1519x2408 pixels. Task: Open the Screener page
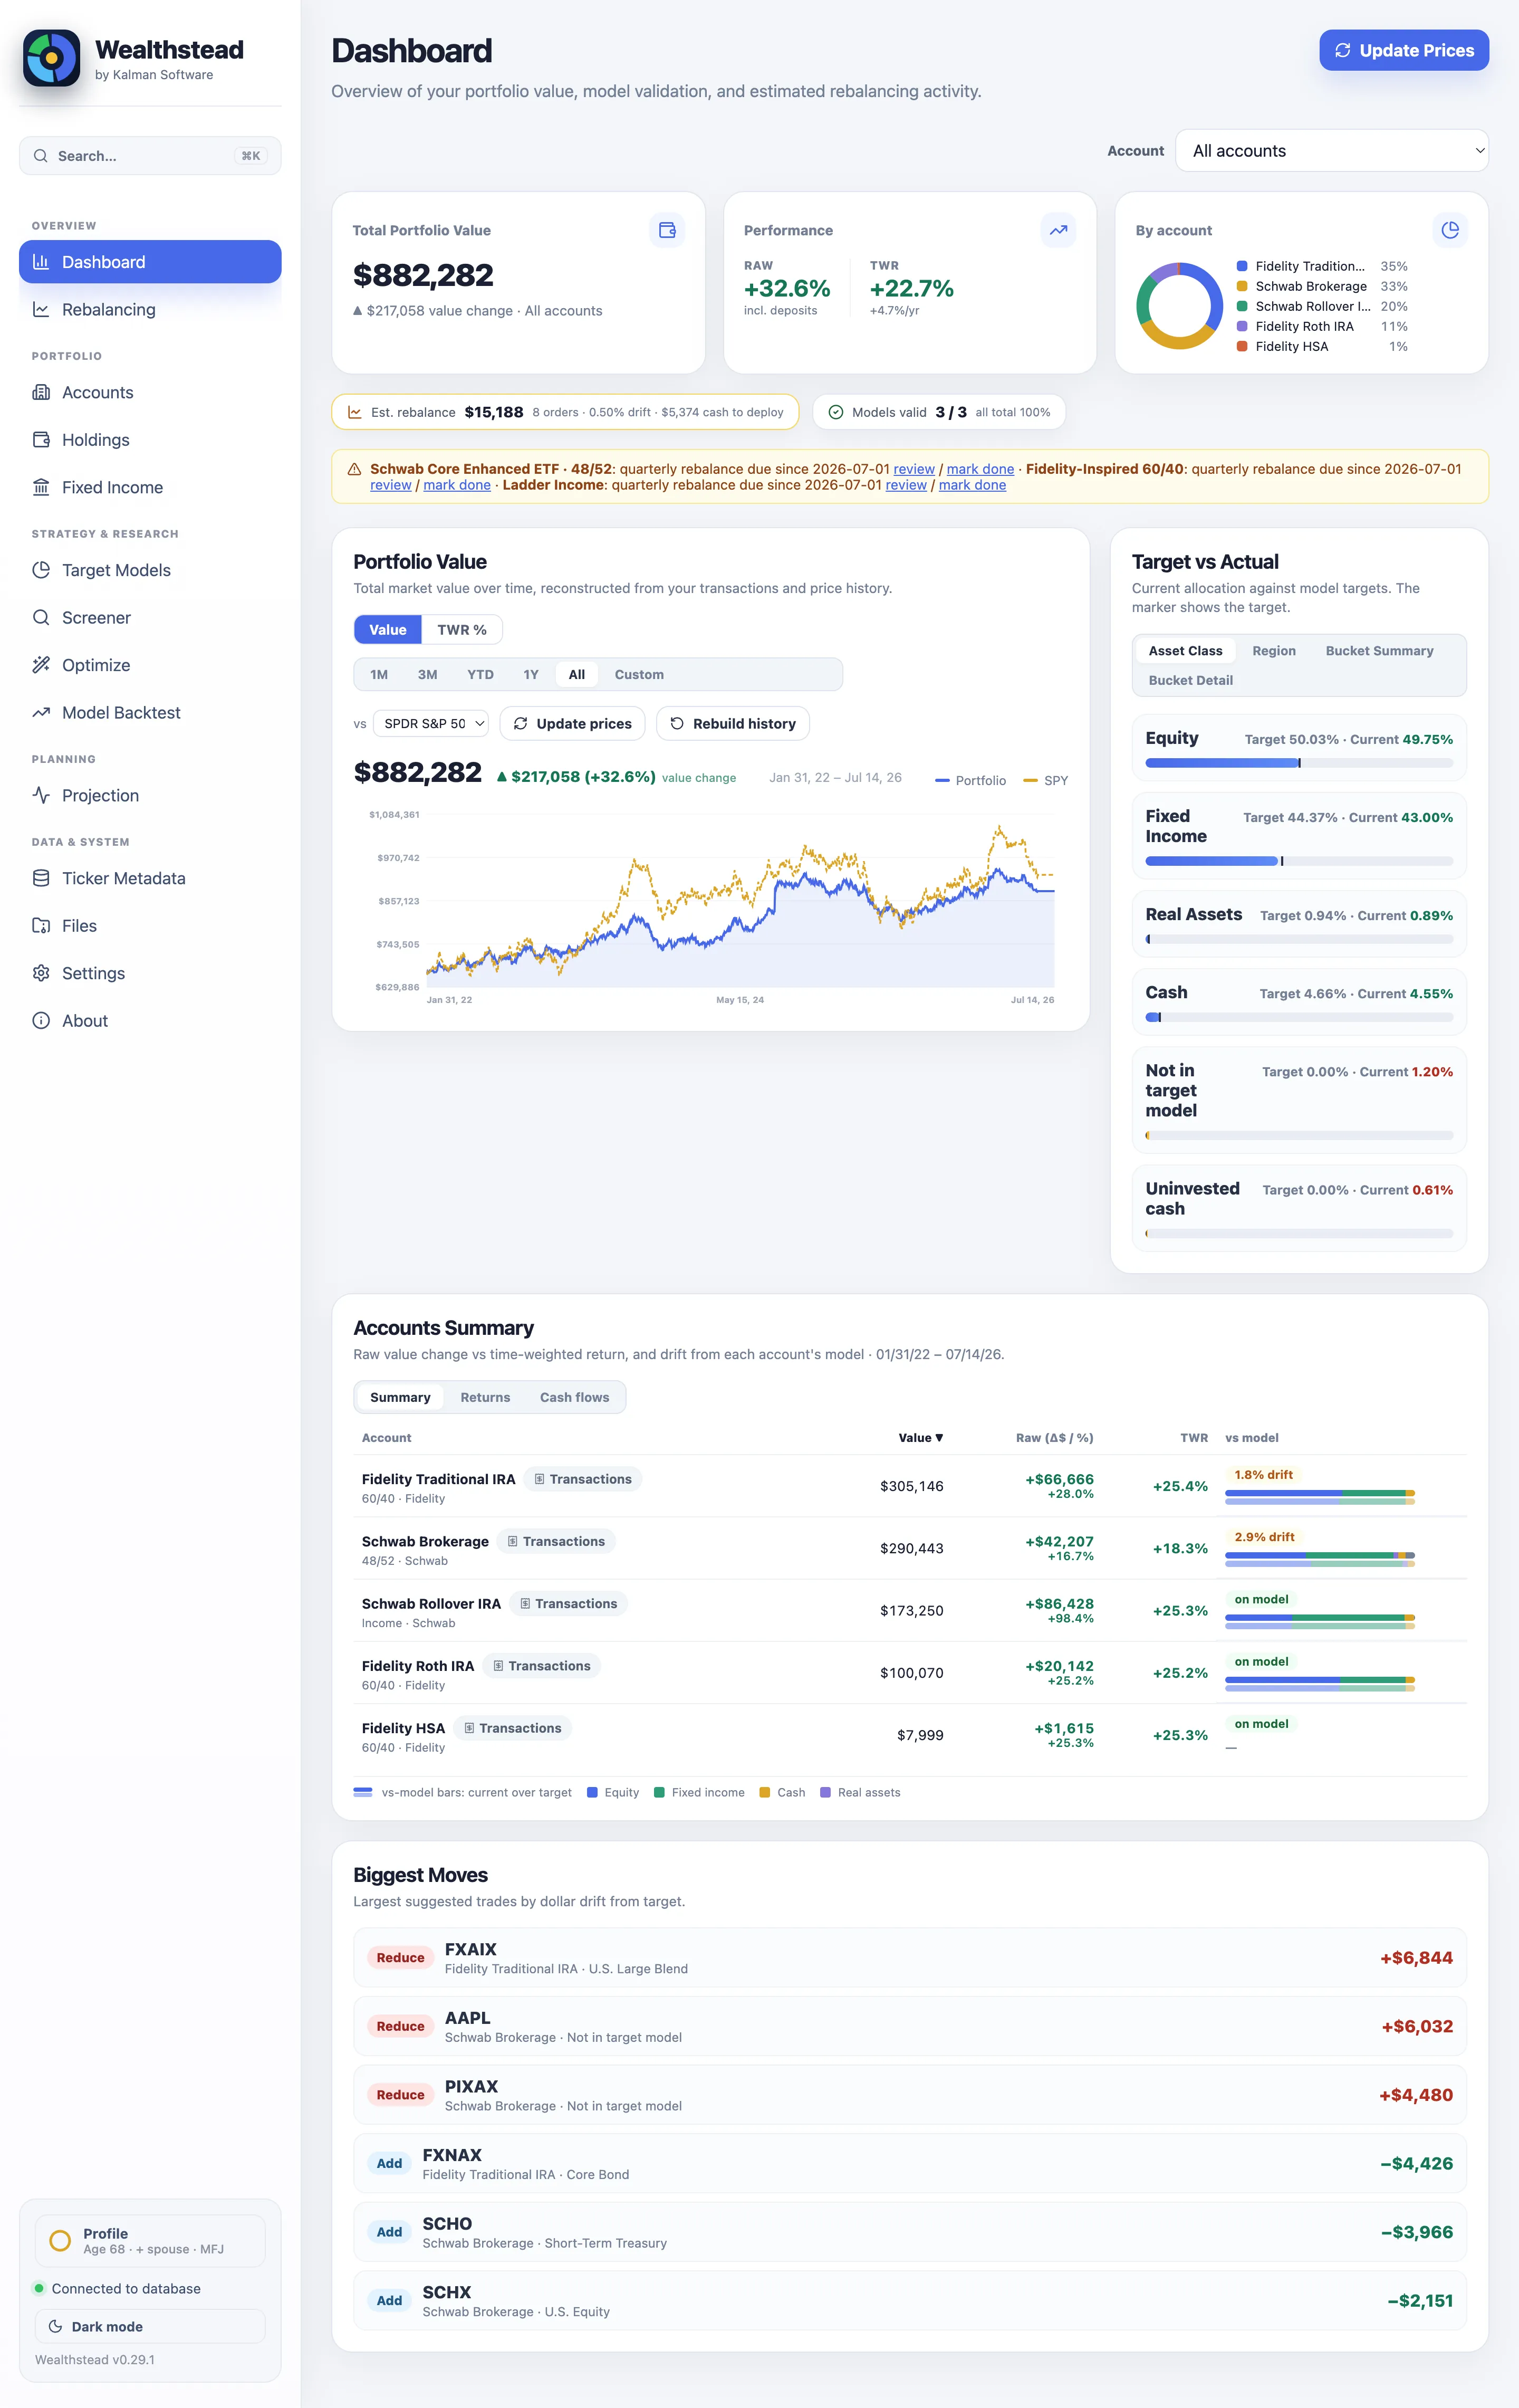(x=150, y=618)
